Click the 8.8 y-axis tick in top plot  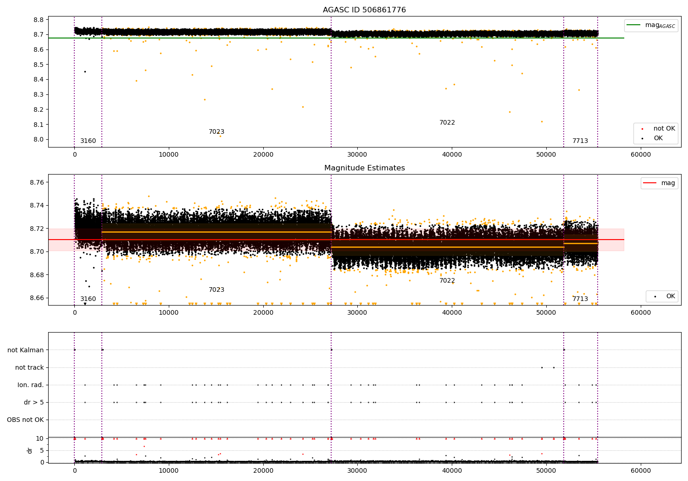coord(39,20)
